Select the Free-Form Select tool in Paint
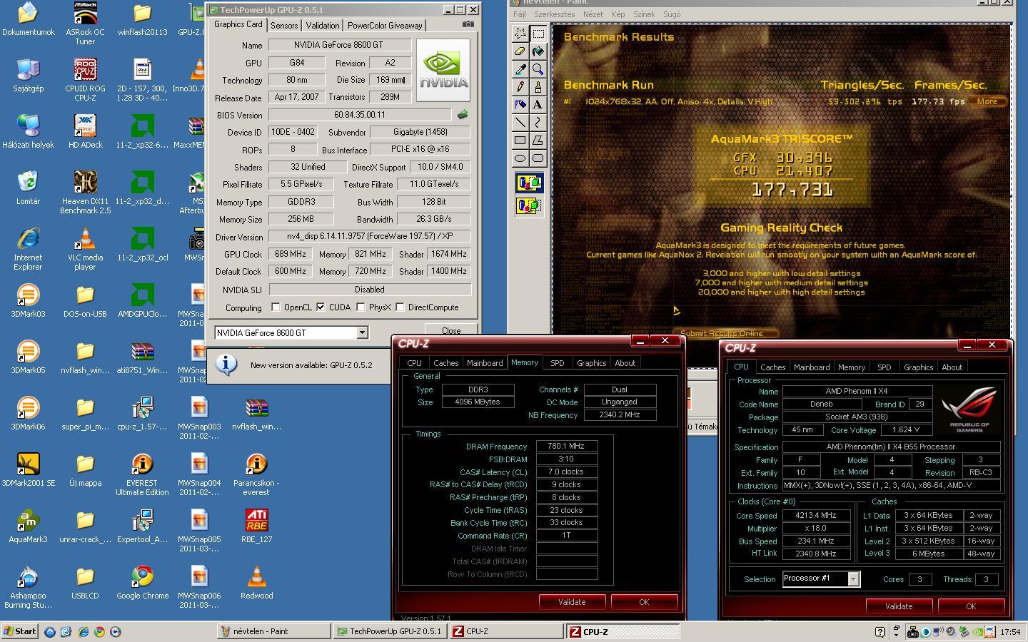 pos(520,34)
